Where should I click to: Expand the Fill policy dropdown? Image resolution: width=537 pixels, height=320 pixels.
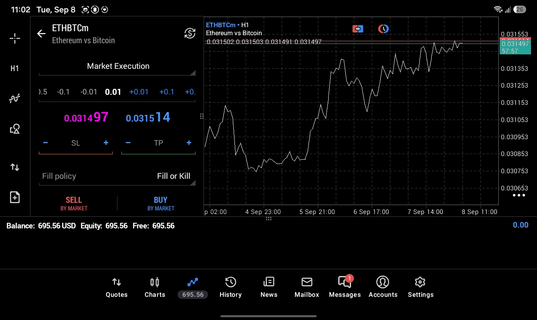click(117, 176)
